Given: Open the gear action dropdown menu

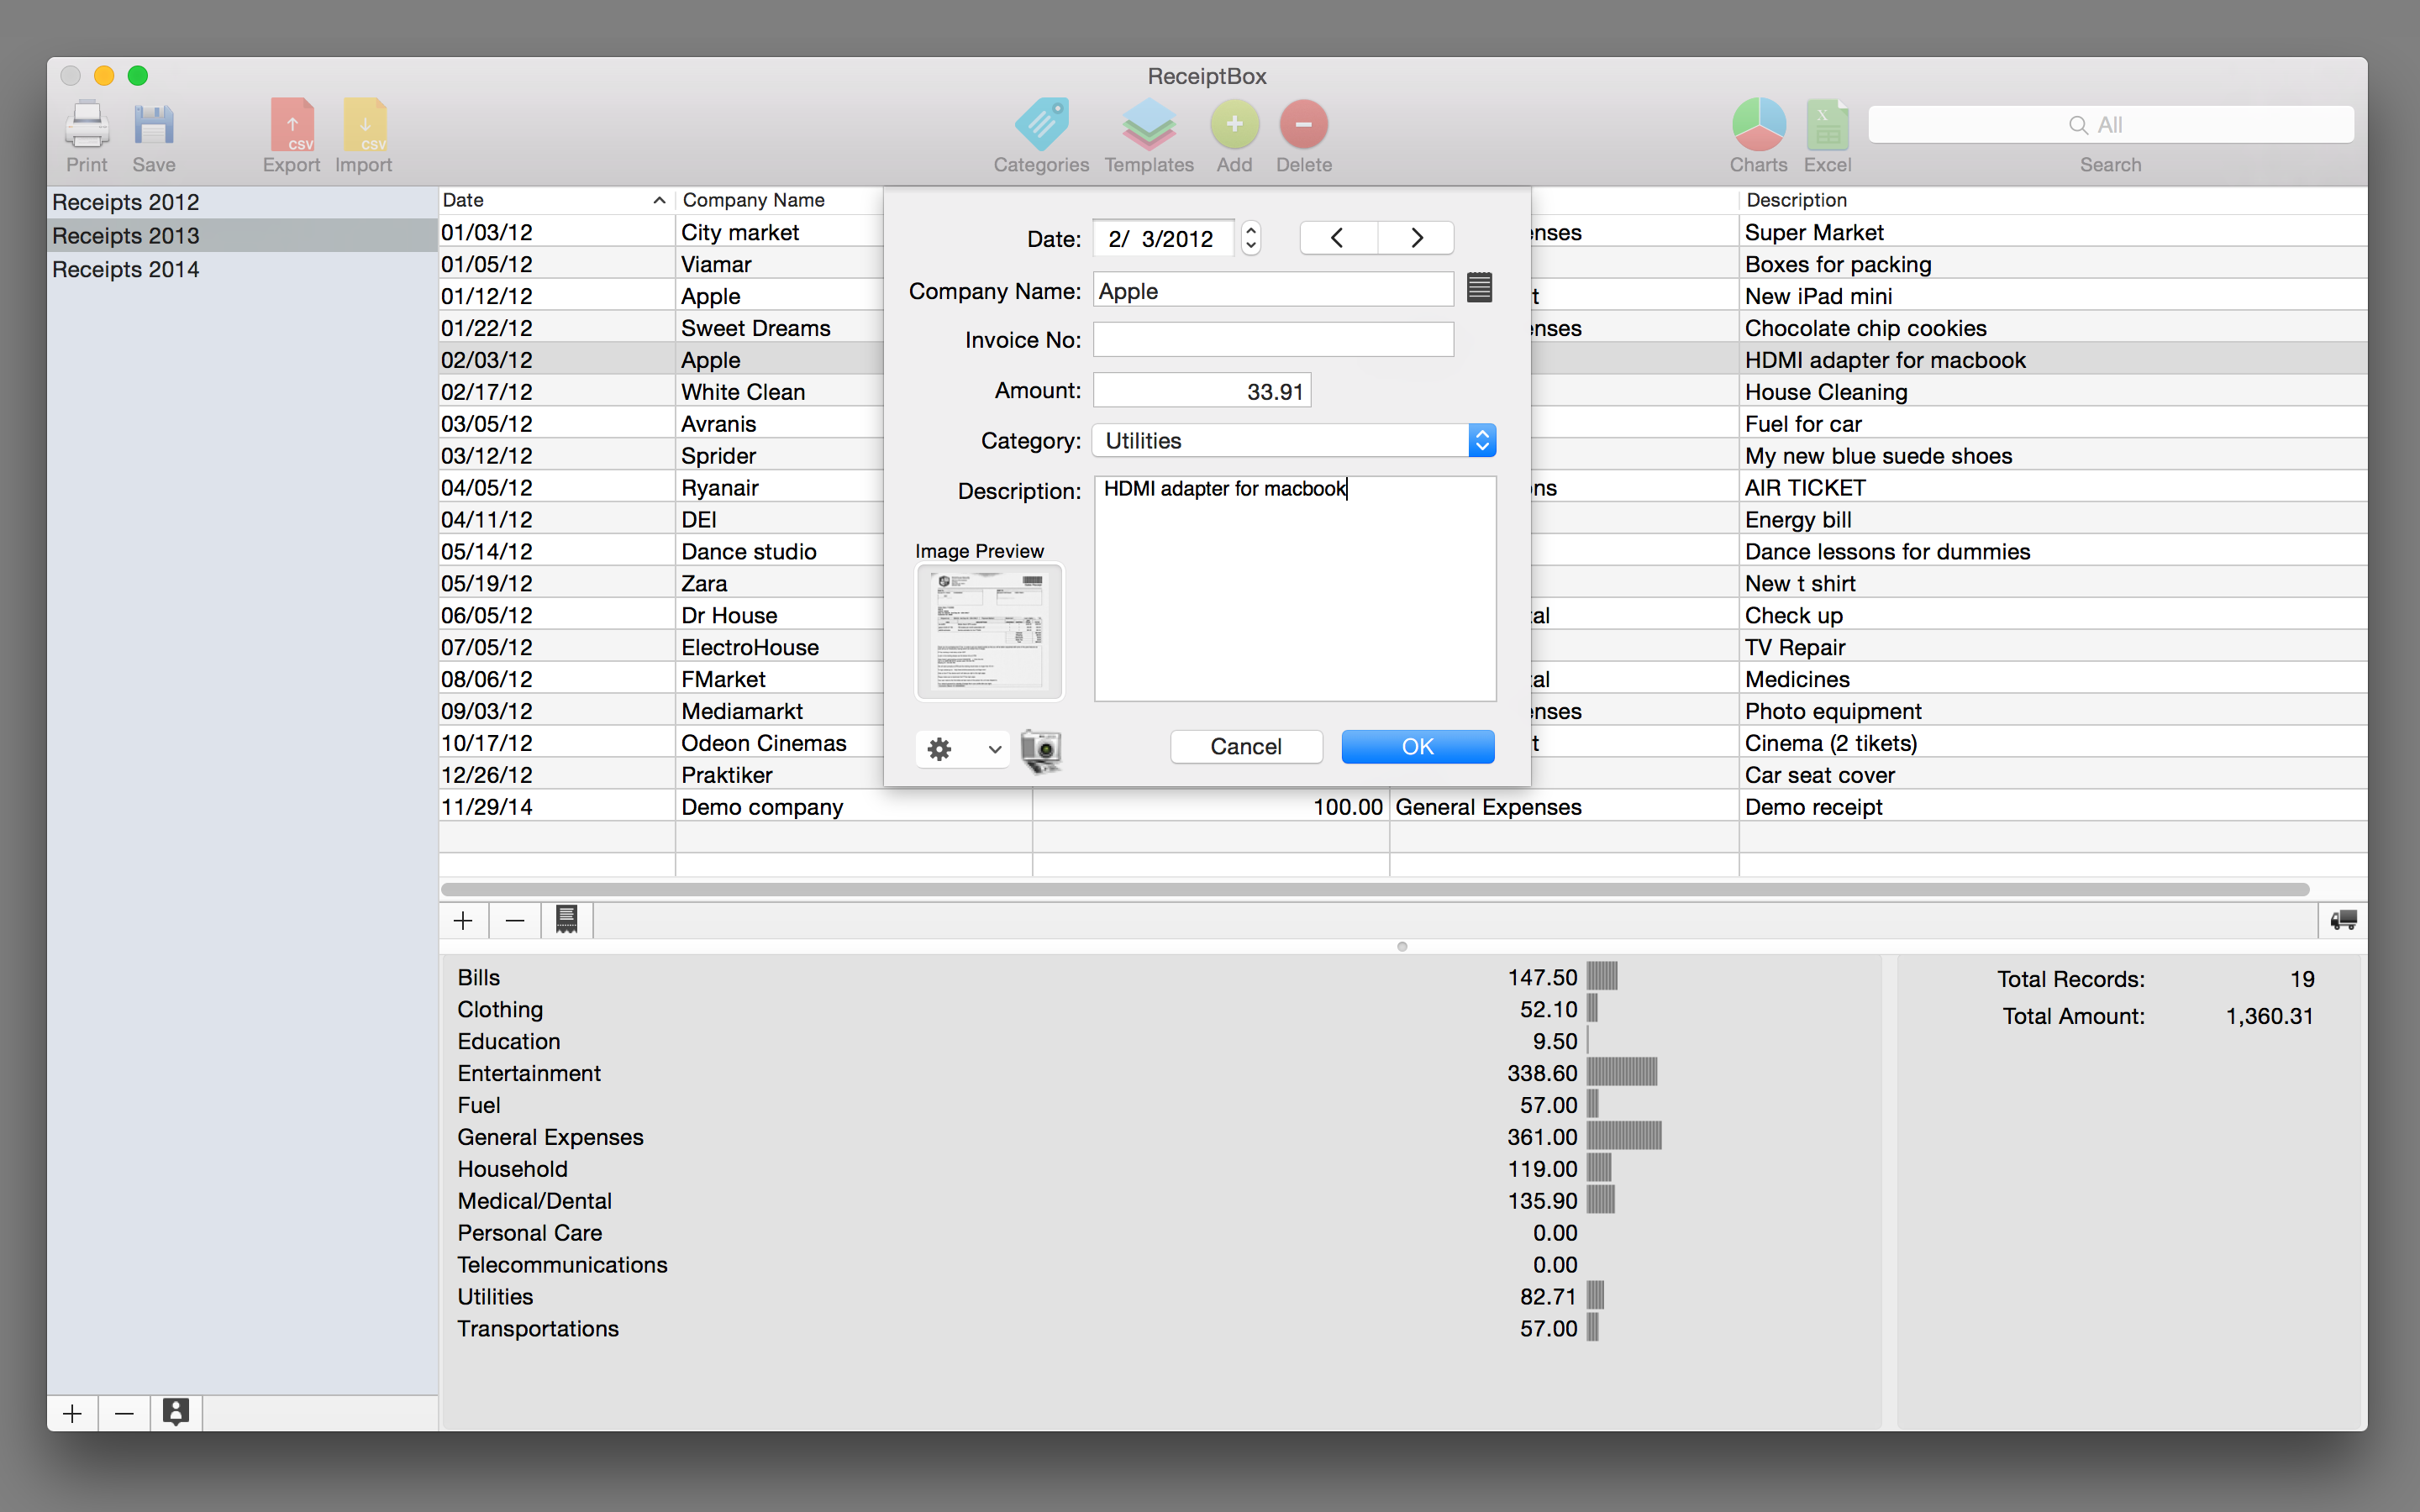Looking at the screenshot, I should (962, 749).
